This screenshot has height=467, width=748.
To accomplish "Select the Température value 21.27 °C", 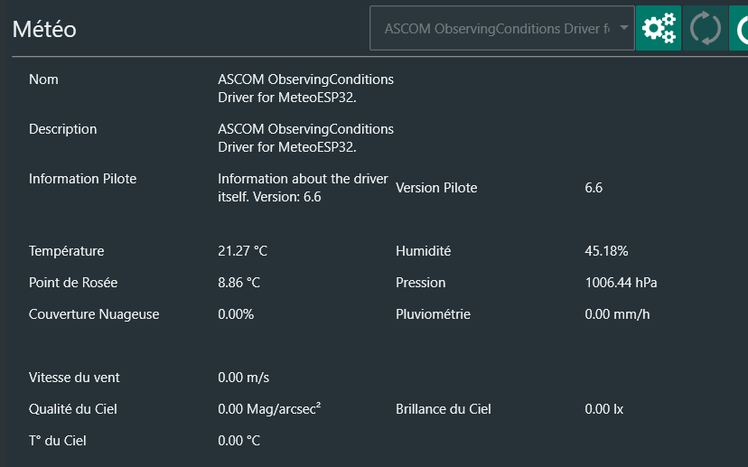I will [242, 251].
